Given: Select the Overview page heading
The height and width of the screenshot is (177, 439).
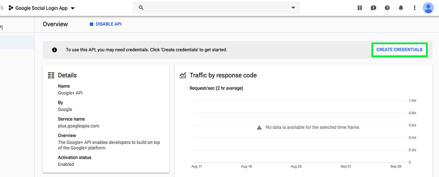Looking at the screenshot, I should pos(55,24).
